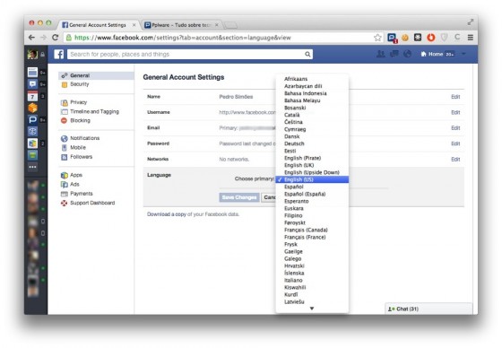Screen dimensions: 502x348
Task: Click the yellow face extension icon
Action: (405, 38)
